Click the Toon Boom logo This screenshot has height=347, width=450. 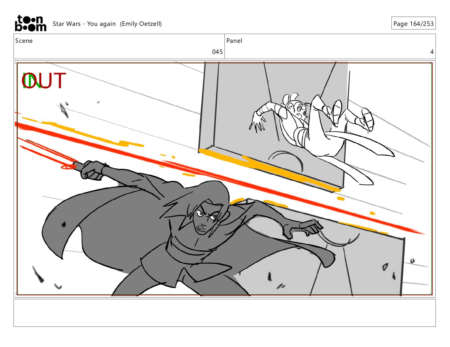tap(30, 23)
